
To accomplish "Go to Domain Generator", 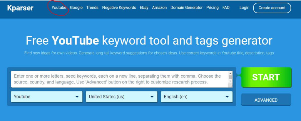I will click(x=187, y=8).
